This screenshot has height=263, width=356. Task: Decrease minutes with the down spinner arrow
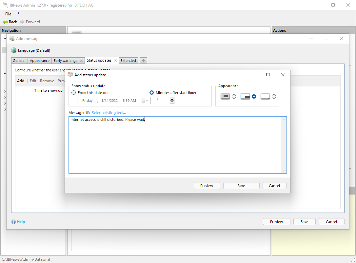172,102
